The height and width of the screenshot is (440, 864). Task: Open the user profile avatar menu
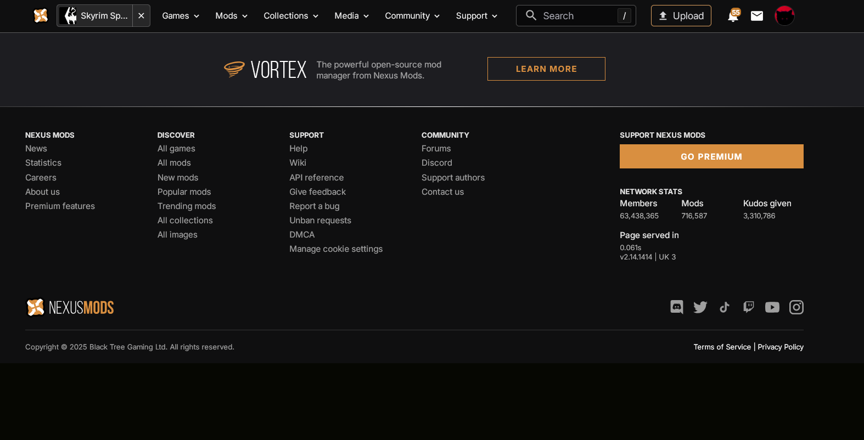coord(784,16)
